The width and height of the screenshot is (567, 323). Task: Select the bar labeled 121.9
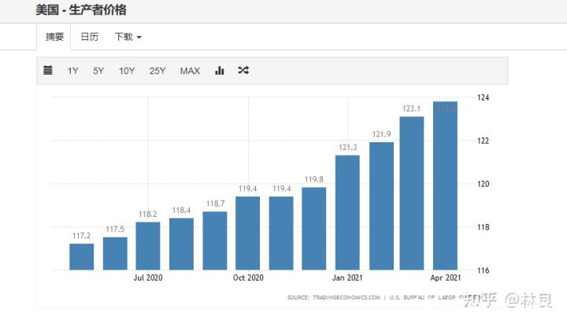[381, 206]
